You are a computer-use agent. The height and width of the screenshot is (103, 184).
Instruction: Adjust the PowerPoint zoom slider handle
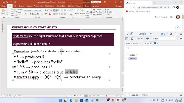(x=106, y=96)
